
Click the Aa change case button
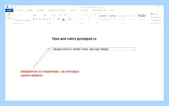[60, 15]
